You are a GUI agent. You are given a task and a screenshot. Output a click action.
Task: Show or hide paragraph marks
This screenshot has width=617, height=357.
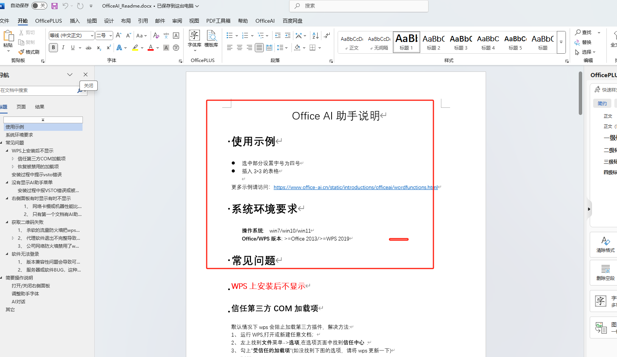tap(327, 35)
